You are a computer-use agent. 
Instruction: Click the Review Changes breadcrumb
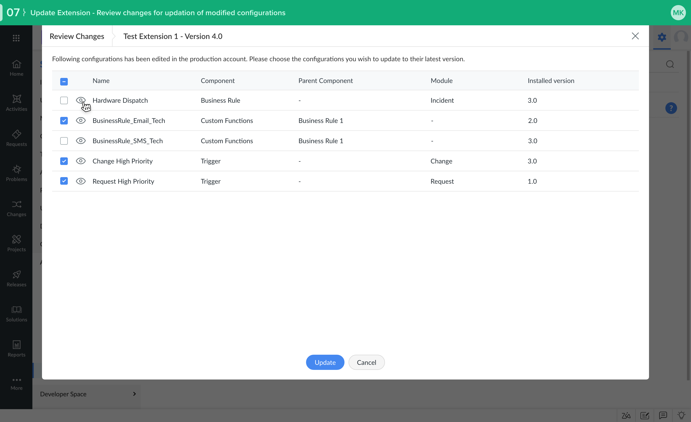(x=77, y=36)
